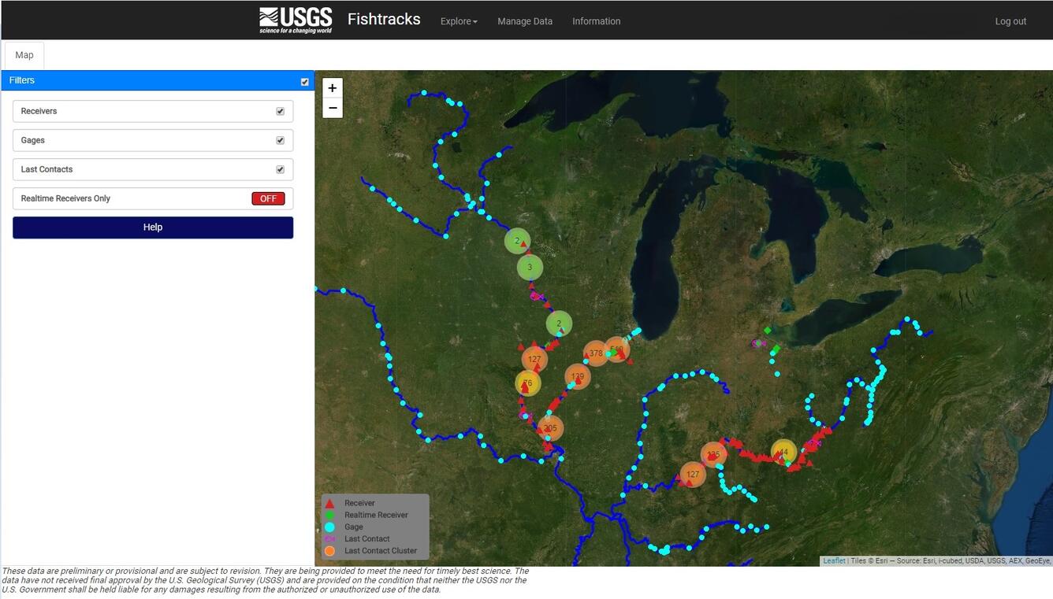Select the Map tab
1053x599 pixels.
[x=24, y=55]
